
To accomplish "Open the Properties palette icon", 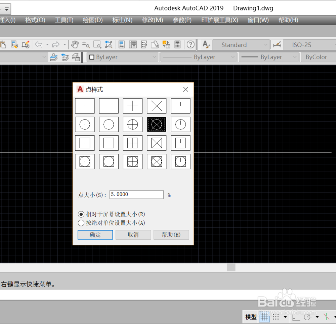I will click(x=122, y=45).
